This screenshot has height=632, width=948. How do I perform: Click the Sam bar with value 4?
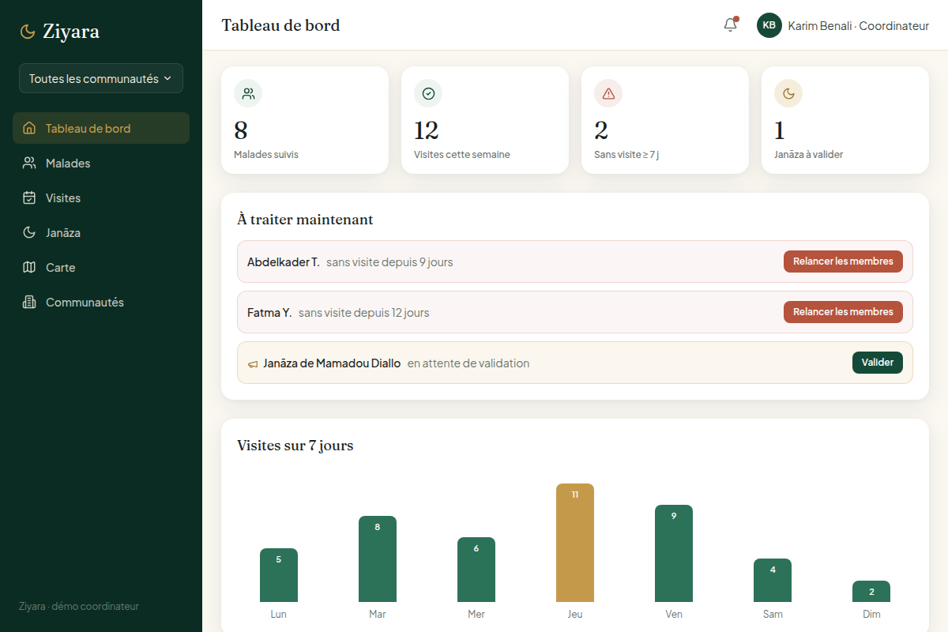point(773,581)
